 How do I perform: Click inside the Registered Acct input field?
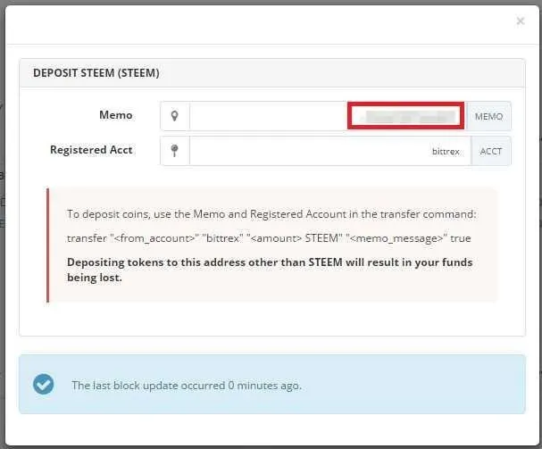click(x=330, y=151)
